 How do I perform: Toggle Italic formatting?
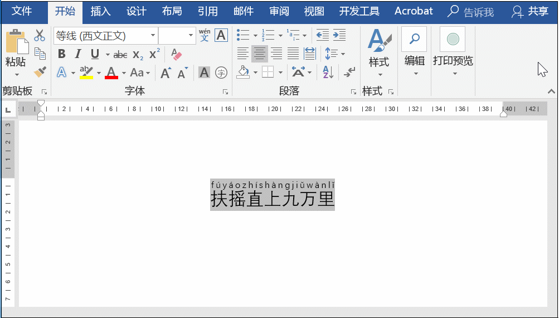click(x=78, y=54)
